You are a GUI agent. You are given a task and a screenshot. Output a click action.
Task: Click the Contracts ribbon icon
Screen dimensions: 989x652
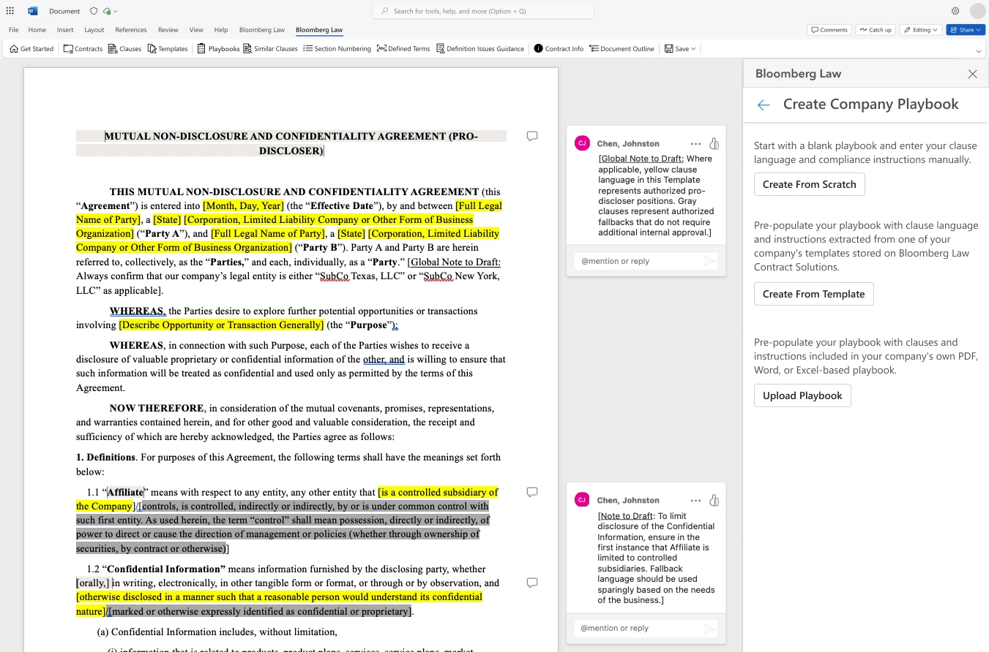[83, 49]
